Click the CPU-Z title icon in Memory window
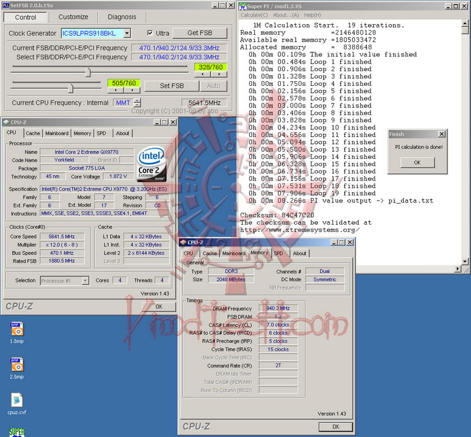Screen dimensions: 471x437 click(183, 242)
